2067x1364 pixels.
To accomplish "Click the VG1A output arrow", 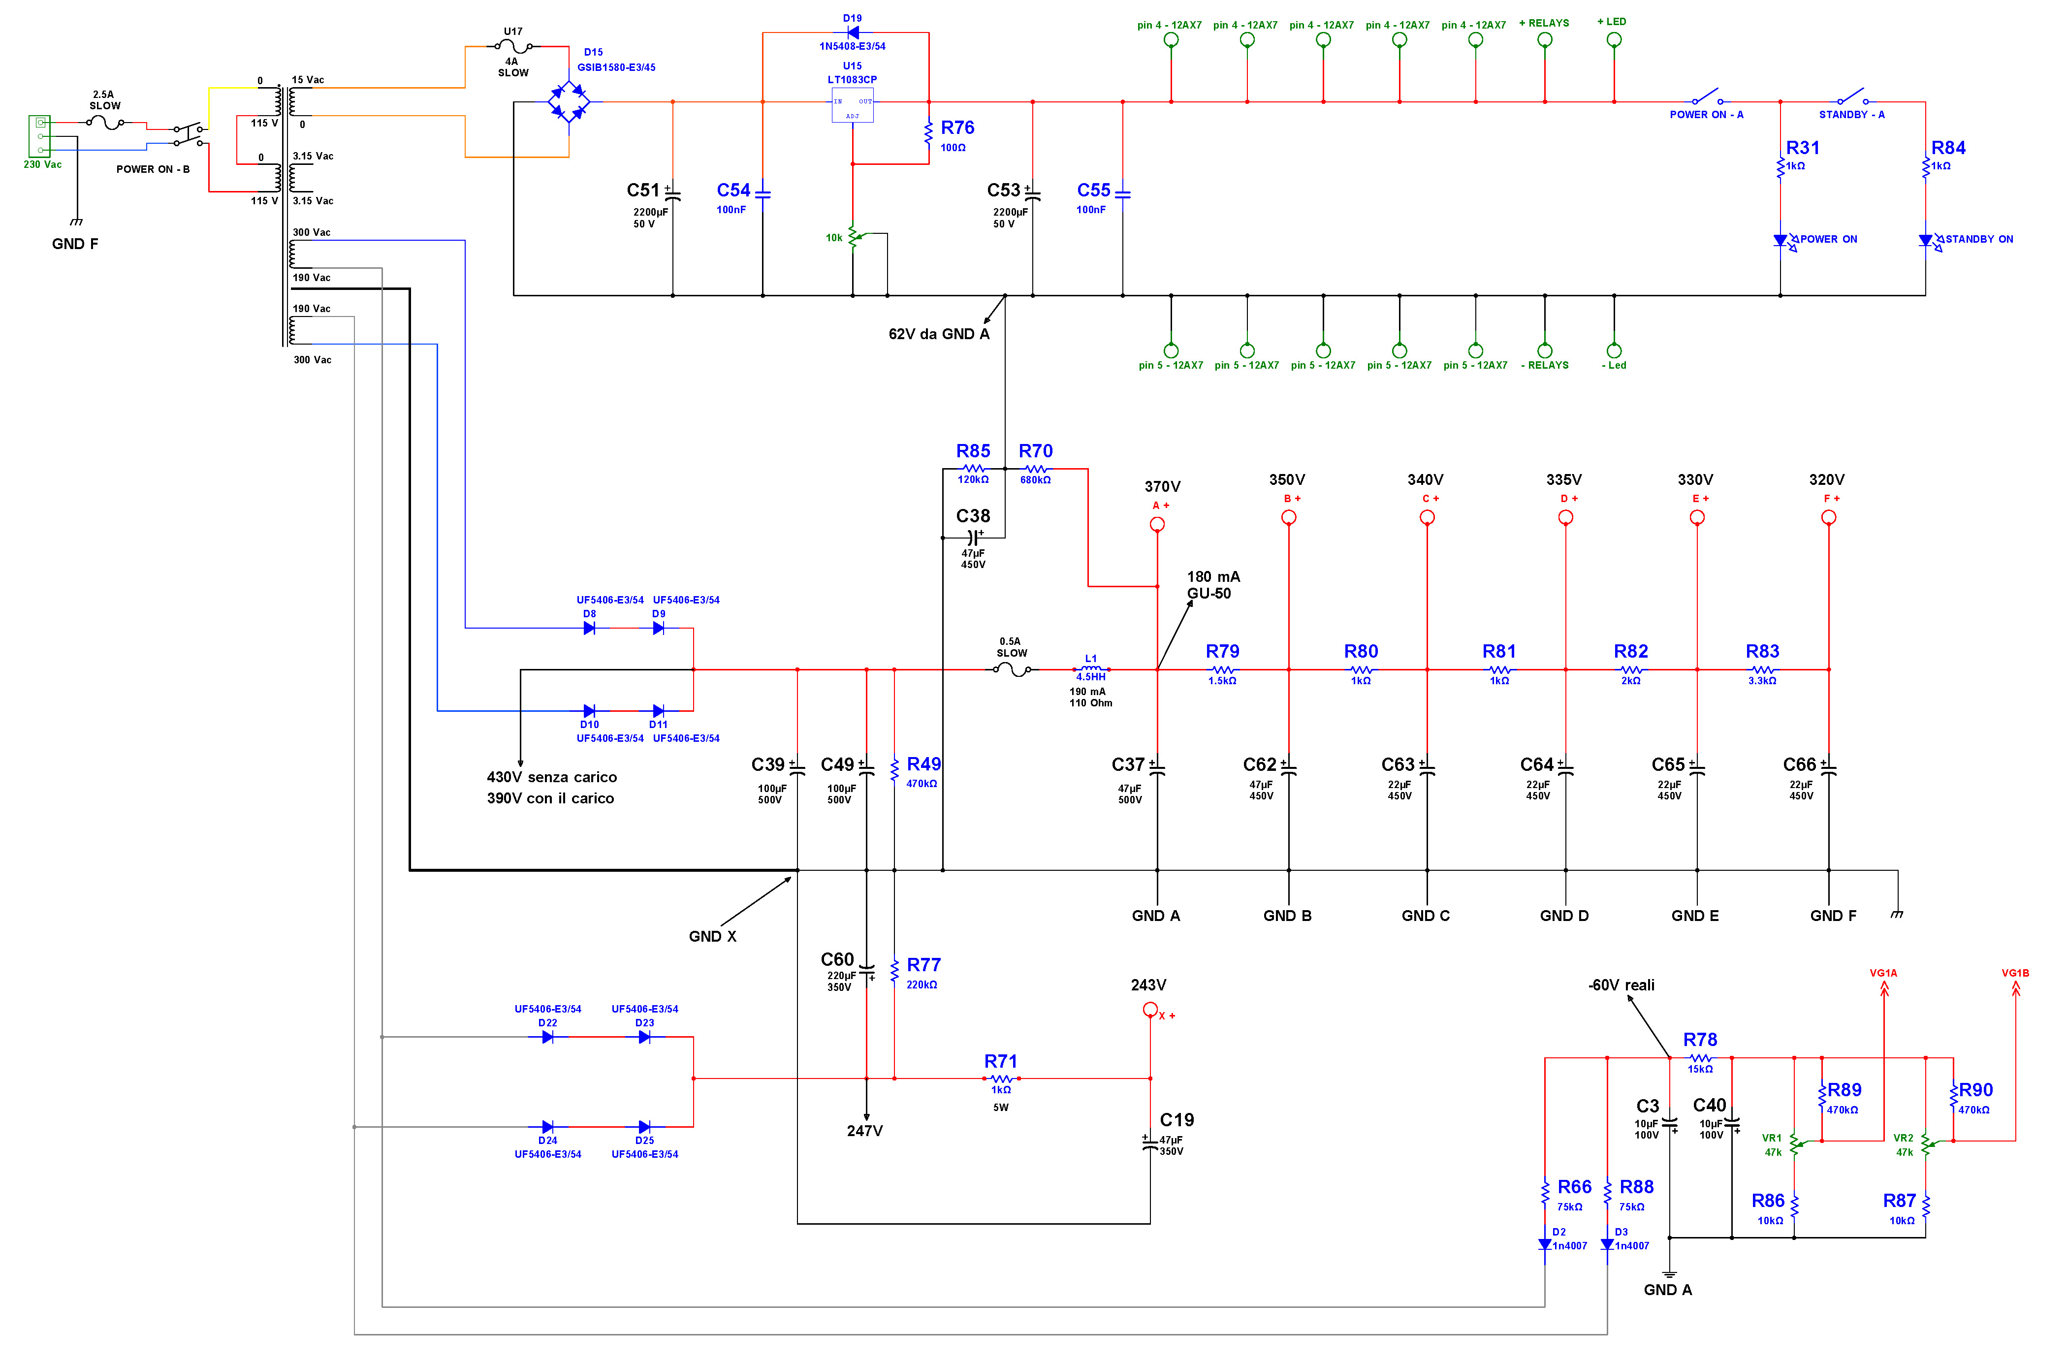I will [x=1884, y=988].
